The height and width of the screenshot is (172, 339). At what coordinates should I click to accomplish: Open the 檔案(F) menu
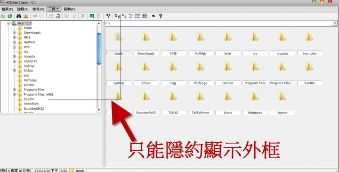coord(8,9)
